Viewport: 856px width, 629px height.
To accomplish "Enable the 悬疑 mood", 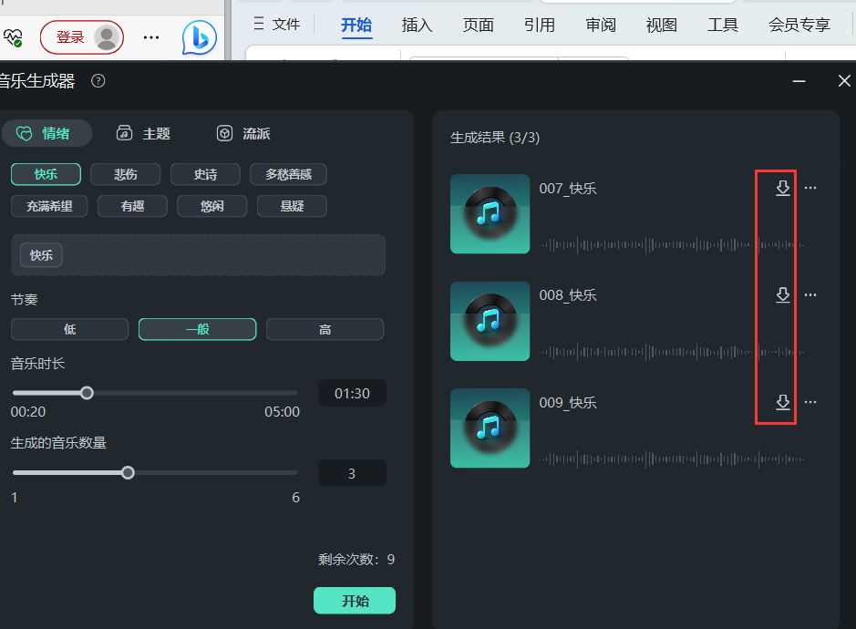I will tap(292, 206).
